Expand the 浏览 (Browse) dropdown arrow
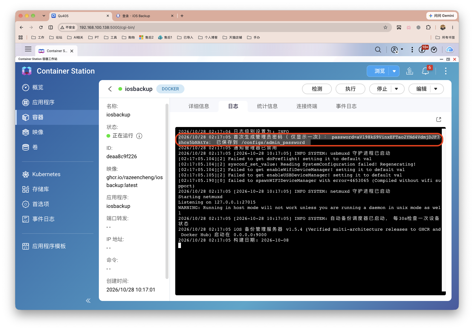474x330 pixels. tap(394, 71)
